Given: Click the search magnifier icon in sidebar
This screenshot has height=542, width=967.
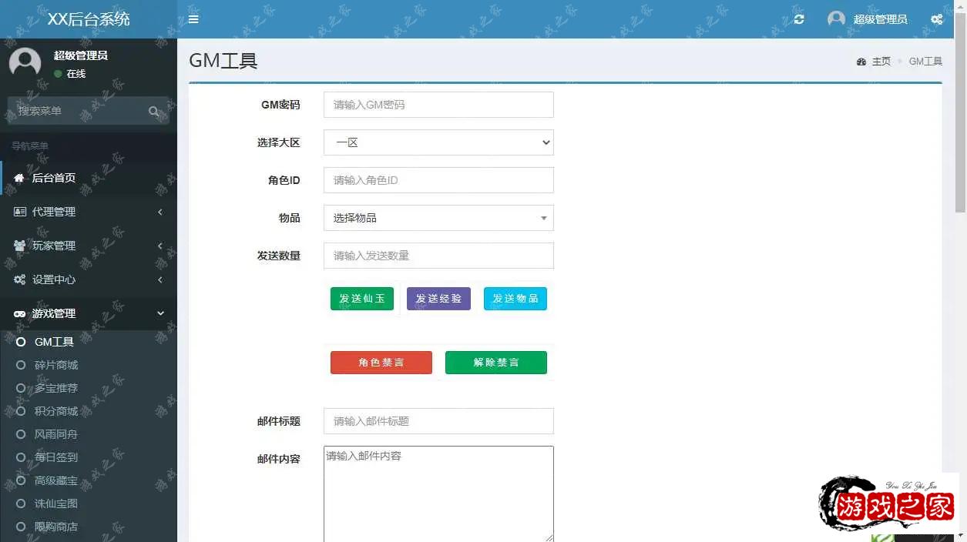Looking at the screenshot, I should (154, 112).
